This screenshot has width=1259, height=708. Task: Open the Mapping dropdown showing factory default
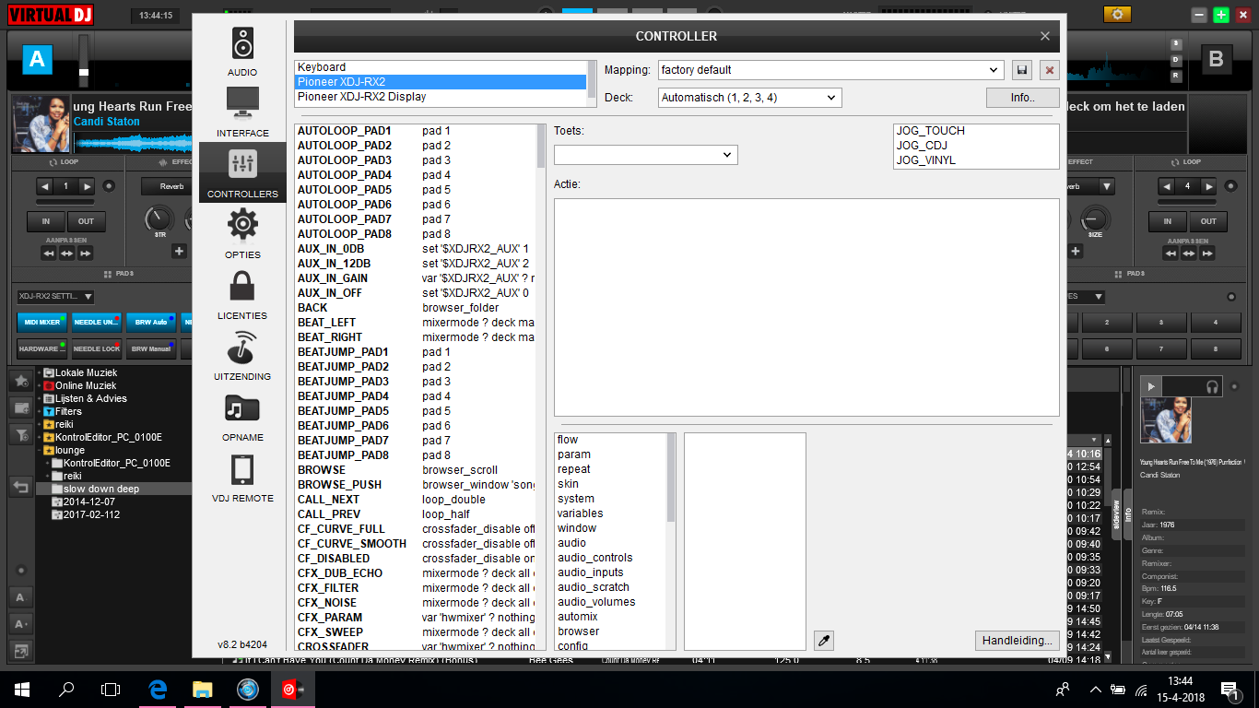tap(831, 70)
